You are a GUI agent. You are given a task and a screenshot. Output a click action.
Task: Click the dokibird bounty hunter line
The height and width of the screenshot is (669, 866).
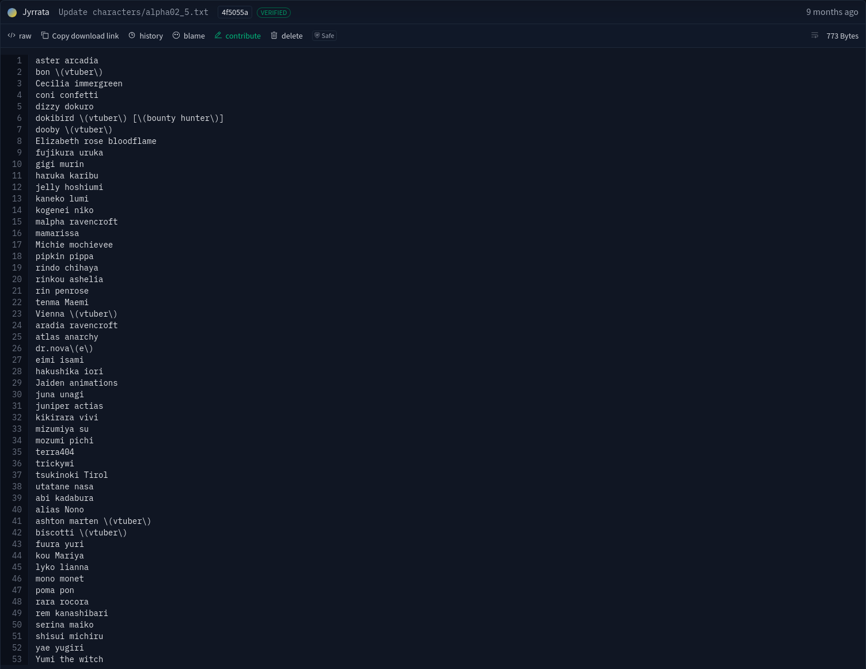(x=130, y=118)
